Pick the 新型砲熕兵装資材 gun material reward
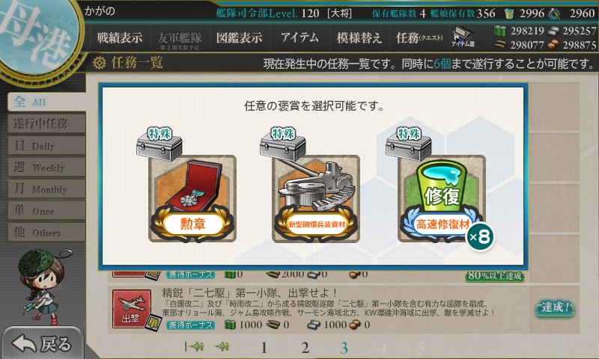 coord(316,198)
